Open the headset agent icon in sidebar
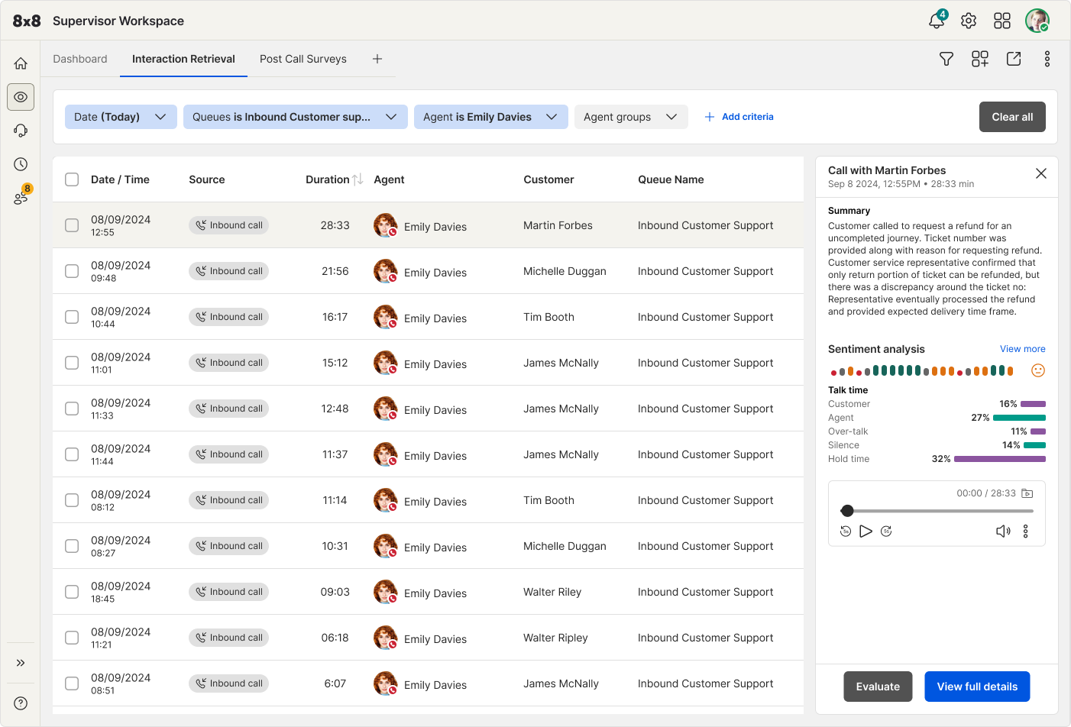The image size is (1071, 727). coord(21,131)
